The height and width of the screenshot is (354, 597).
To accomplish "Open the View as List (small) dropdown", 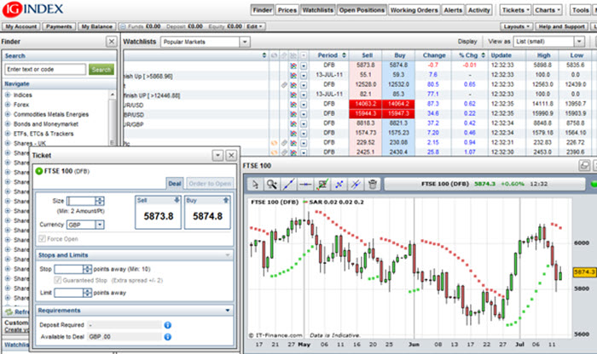I will pyautogui.click(x=579, y=42).
